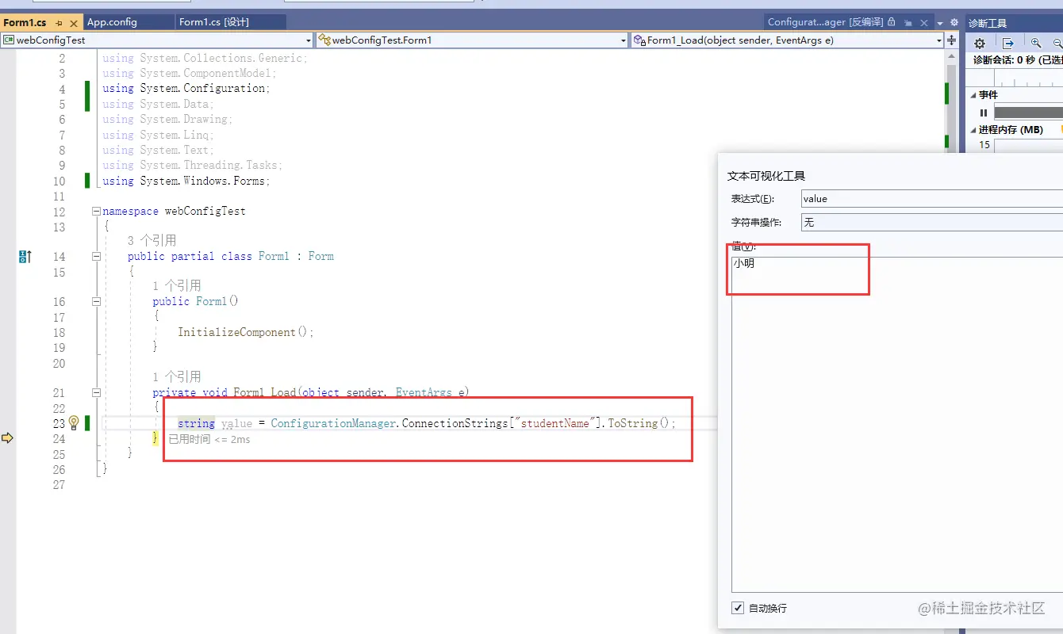
Task: Collapse the 事件 section
Action: click(973, 95)
